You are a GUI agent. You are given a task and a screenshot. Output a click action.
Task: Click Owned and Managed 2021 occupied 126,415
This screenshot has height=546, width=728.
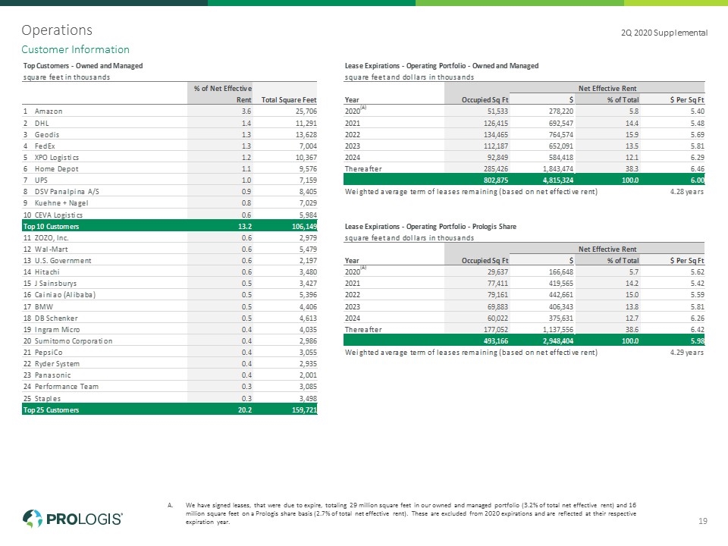coord(496,124)
